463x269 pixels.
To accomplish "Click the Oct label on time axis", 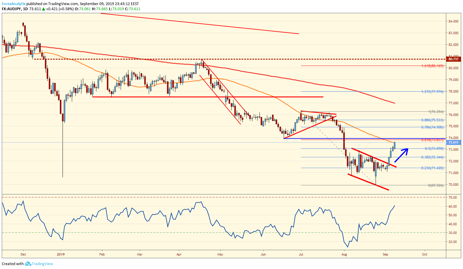I will [424, 254].
